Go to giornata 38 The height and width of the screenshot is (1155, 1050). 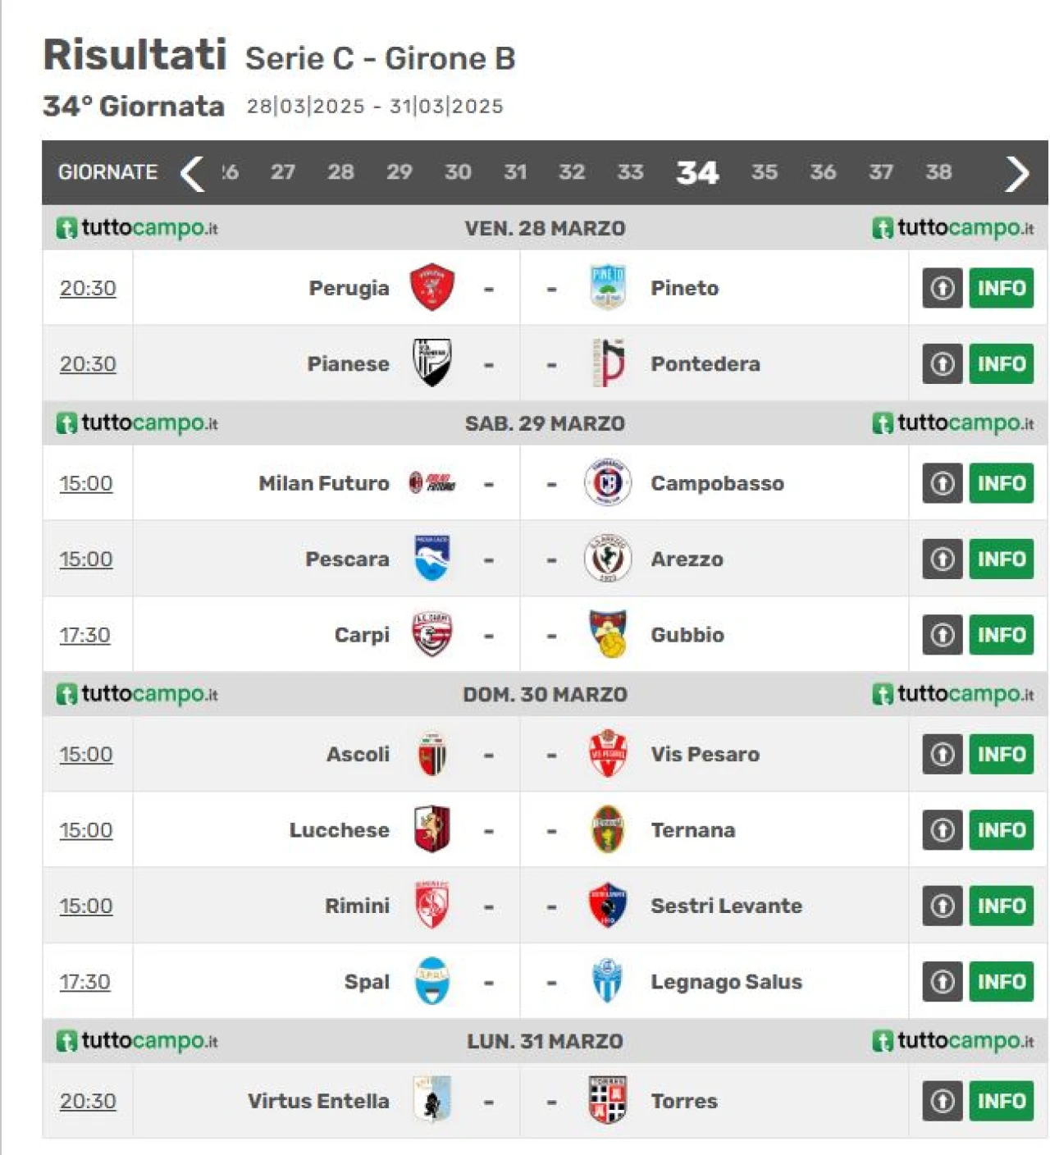(938, 172)
